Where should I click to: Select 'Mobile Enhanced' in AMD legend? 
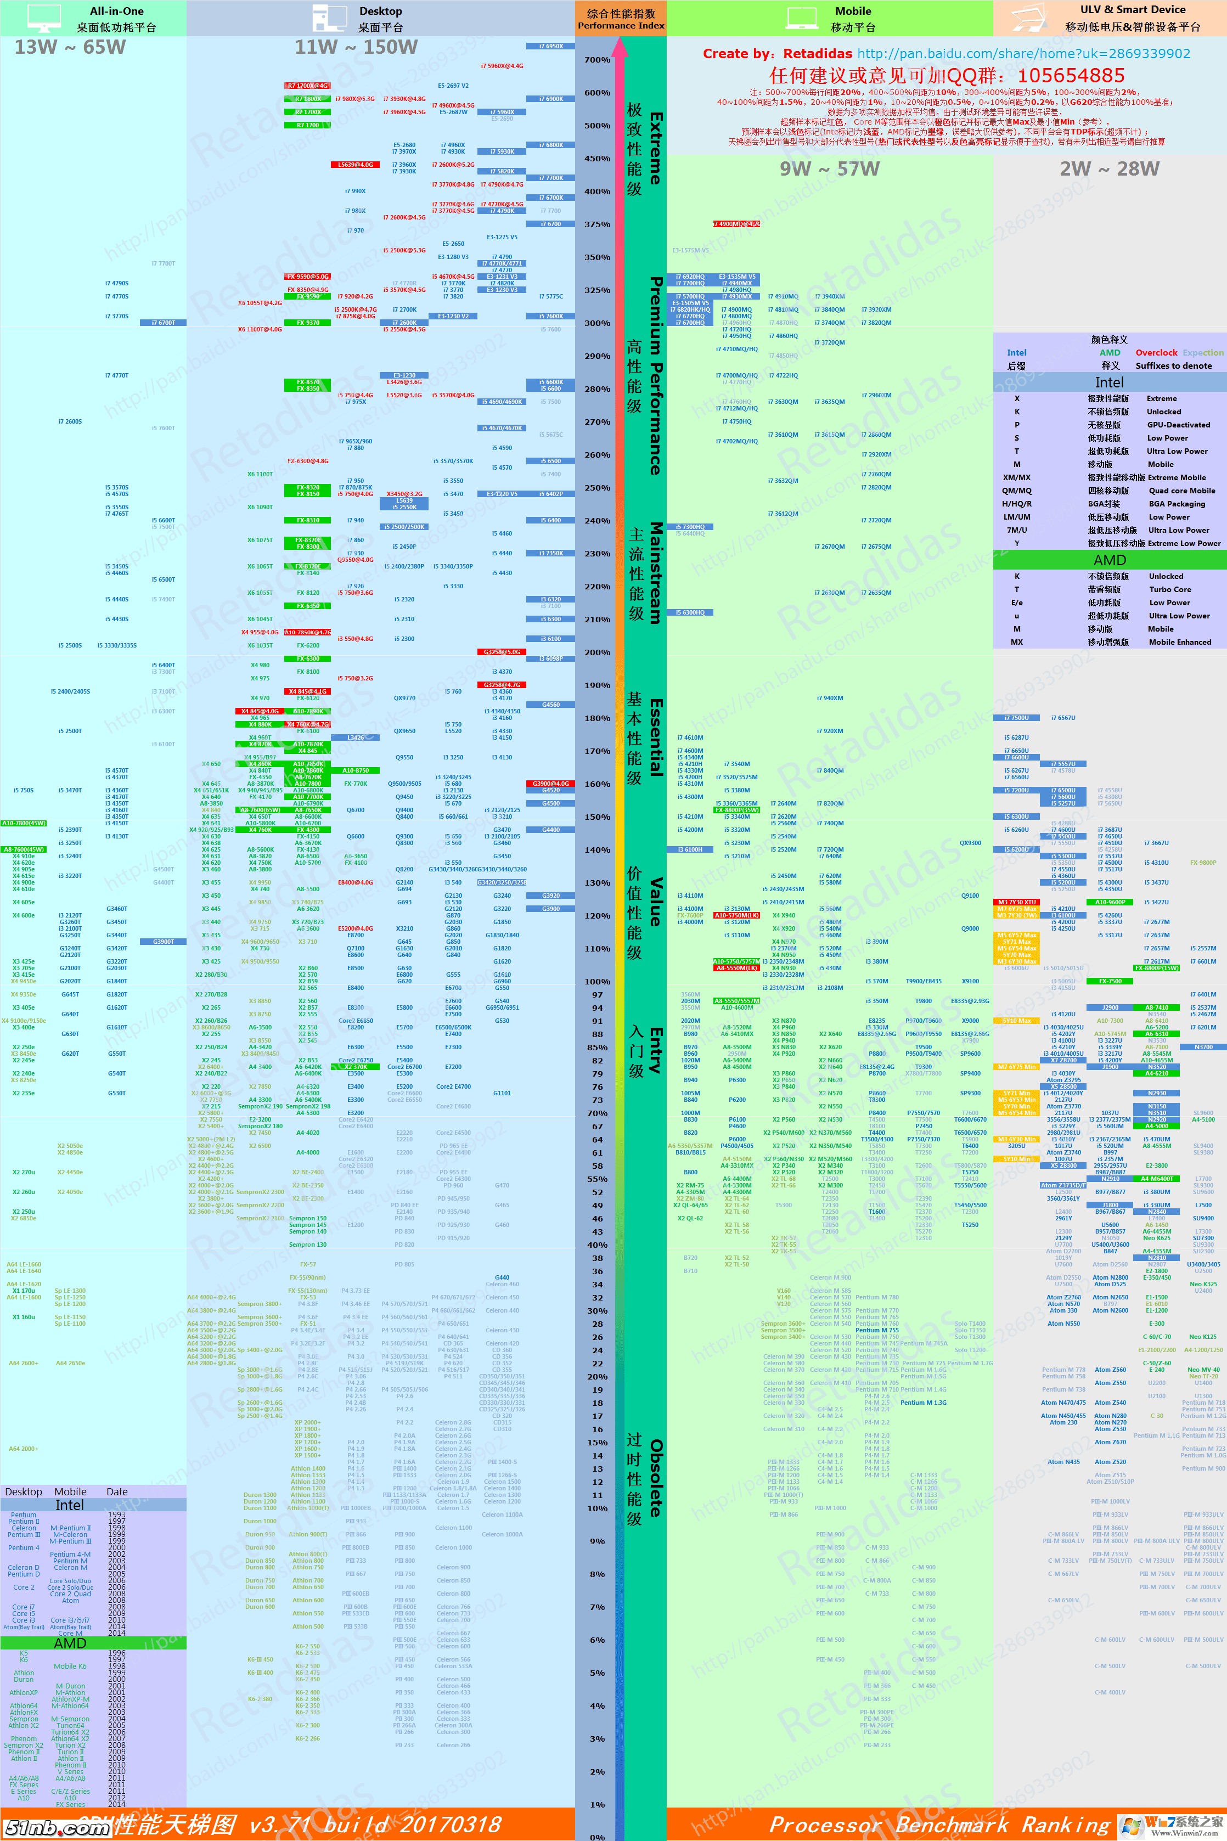point(1179,641)
